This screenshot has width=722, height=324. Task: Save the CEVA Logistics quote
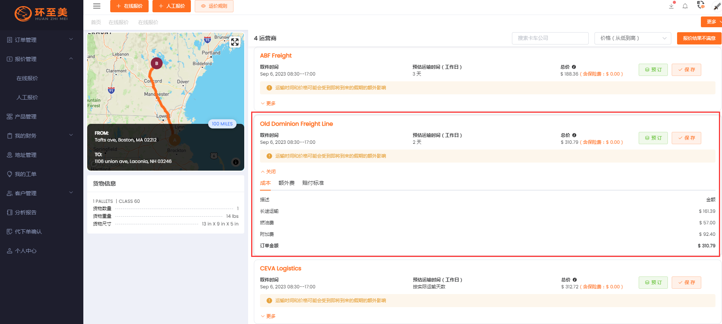[686, 283]
